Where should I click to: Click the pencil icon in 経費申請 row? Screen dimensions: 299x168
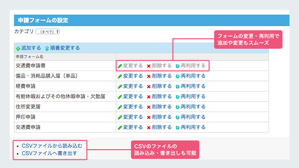coord(120,86)
